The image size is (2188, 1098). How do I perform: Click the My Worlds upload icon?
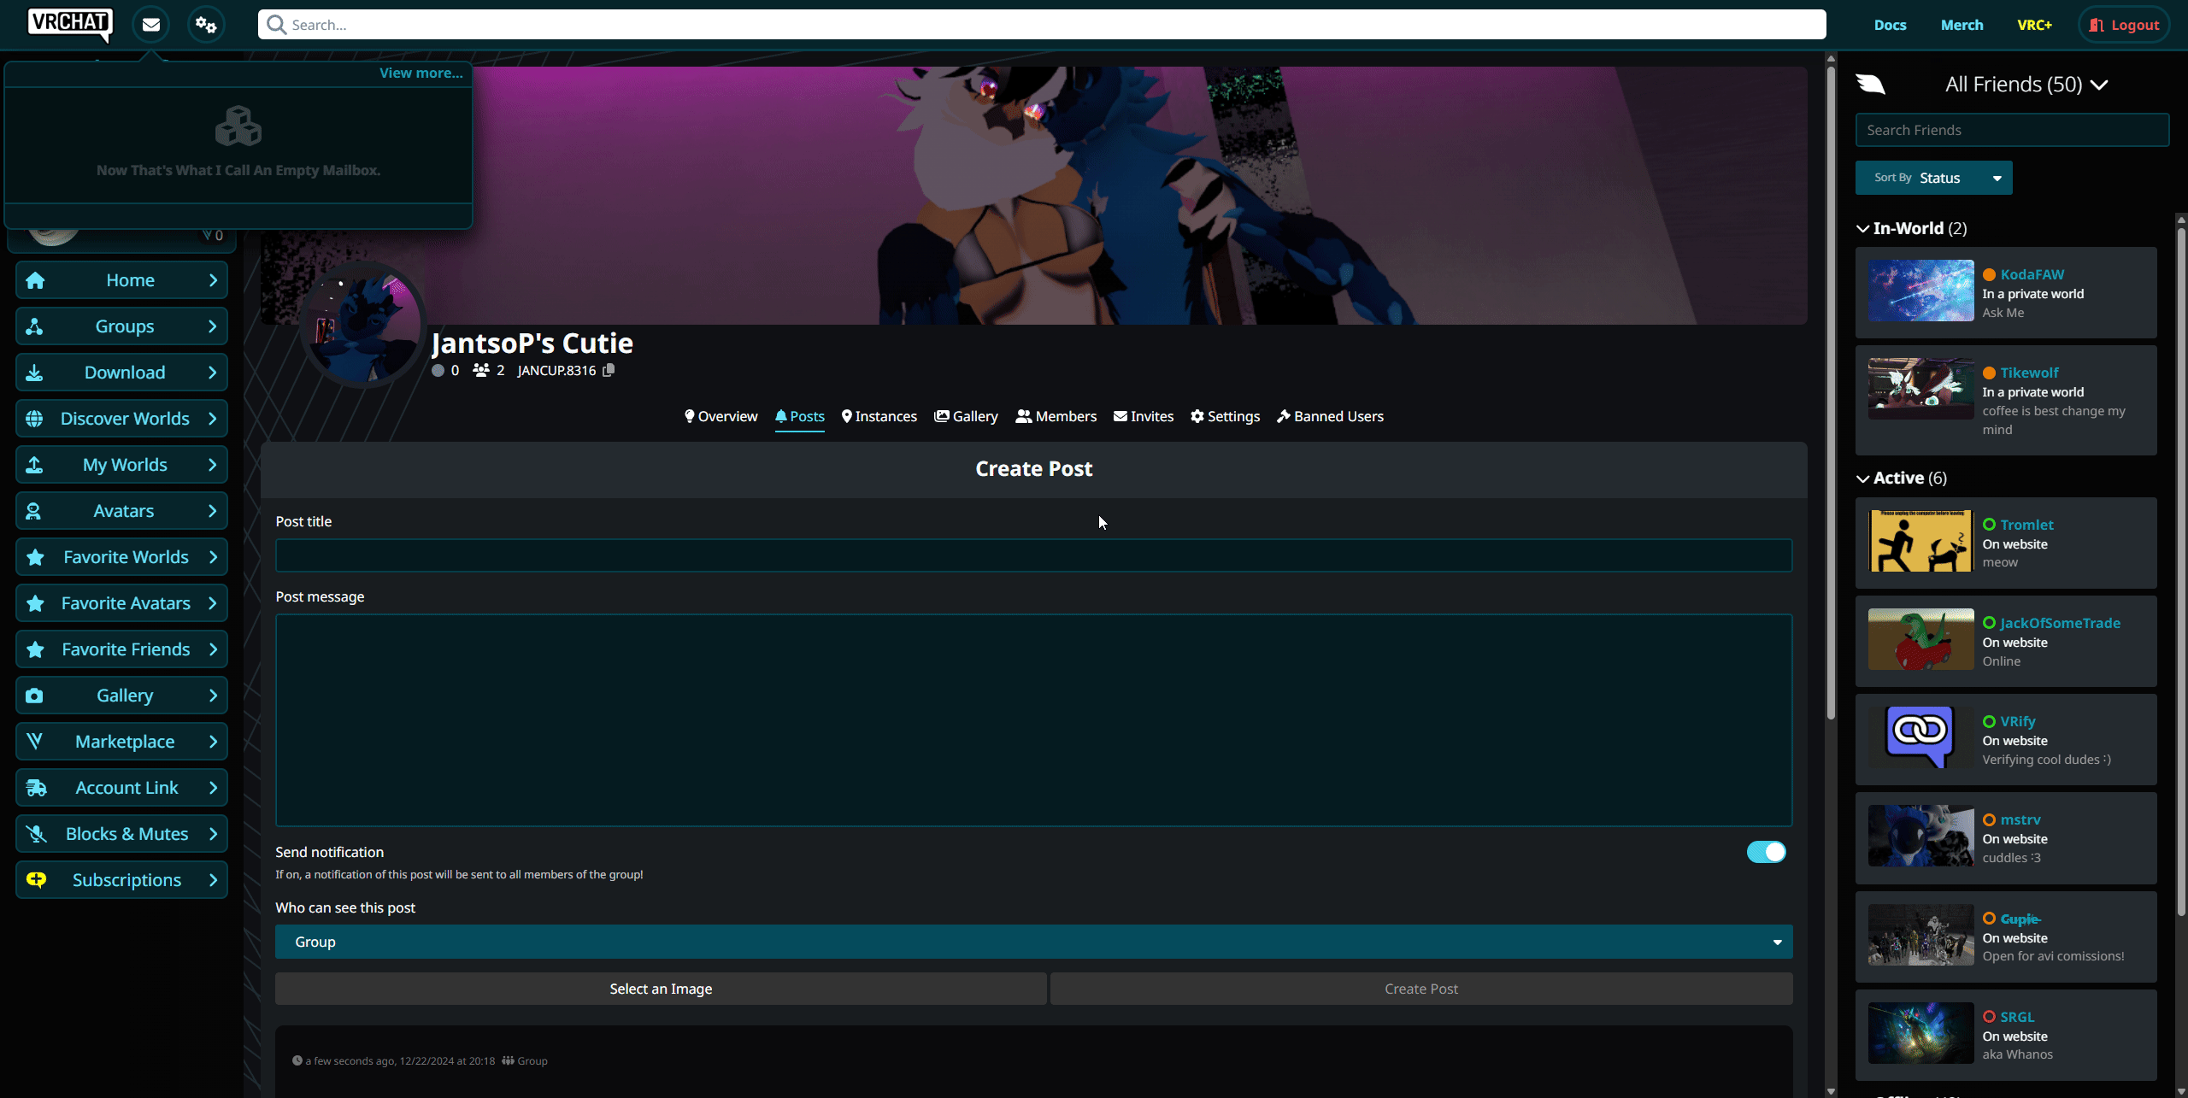(34, 465)
